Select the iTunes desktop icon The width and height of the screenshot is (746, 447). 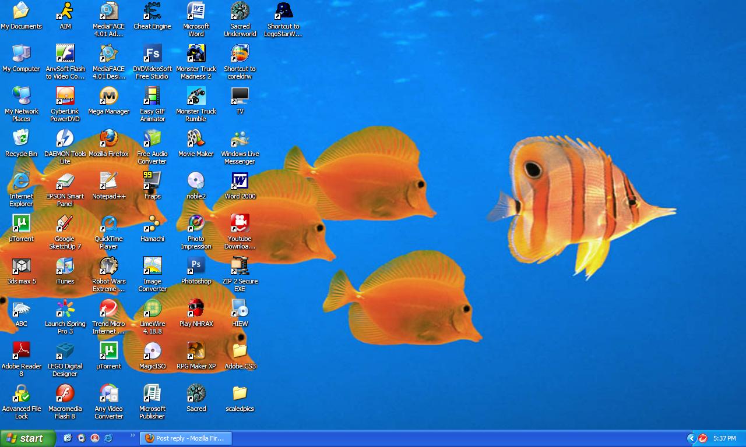tap(65, 267)
